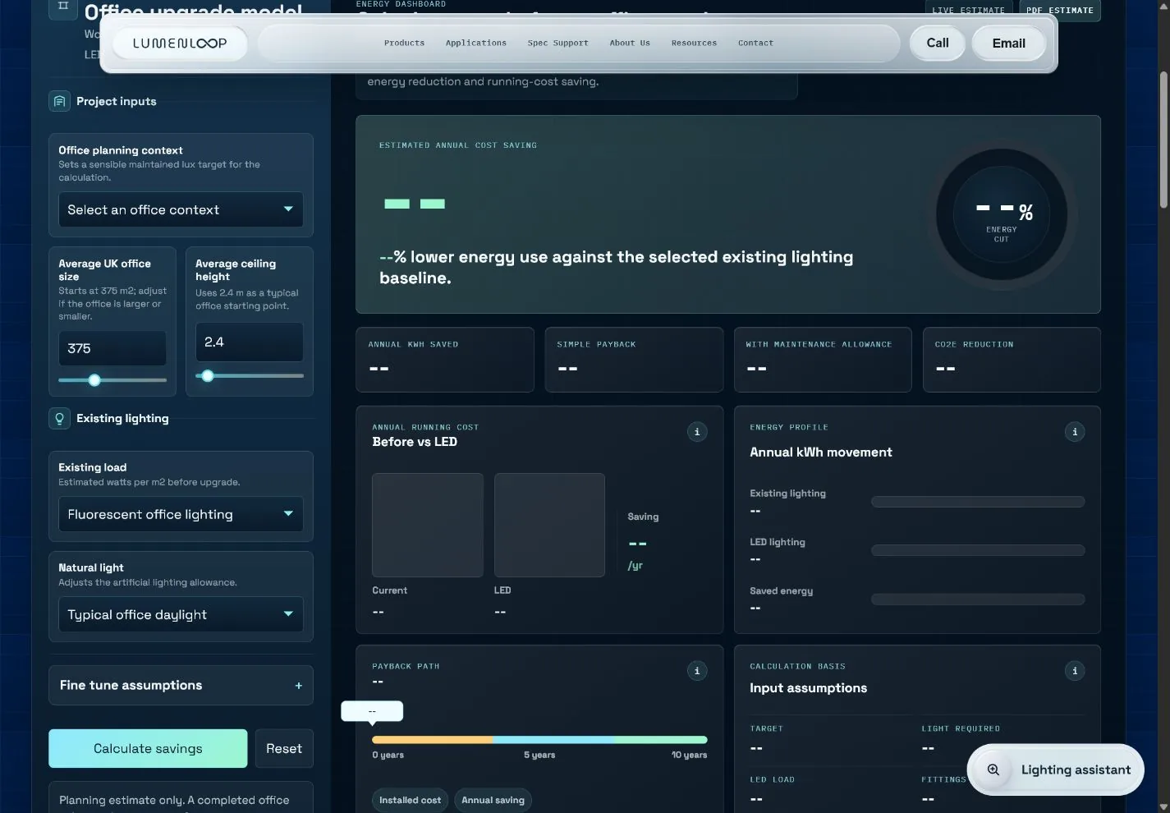Click the Current cost bar placeholder

[x=428, y=525]
